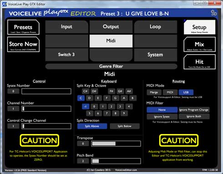This screenshot has width=223, height=174.
Task: Open the System tab
Action: pos(155,55)
